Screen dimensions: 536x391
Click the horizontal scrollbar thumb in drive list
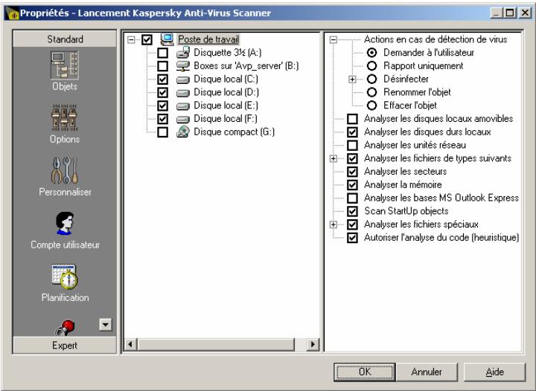pos(216,344)
